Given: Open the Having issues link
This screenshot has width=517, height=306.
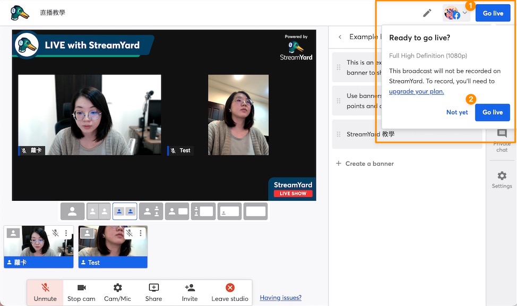Looking at the screenshot, I should (x=281, y=297).
